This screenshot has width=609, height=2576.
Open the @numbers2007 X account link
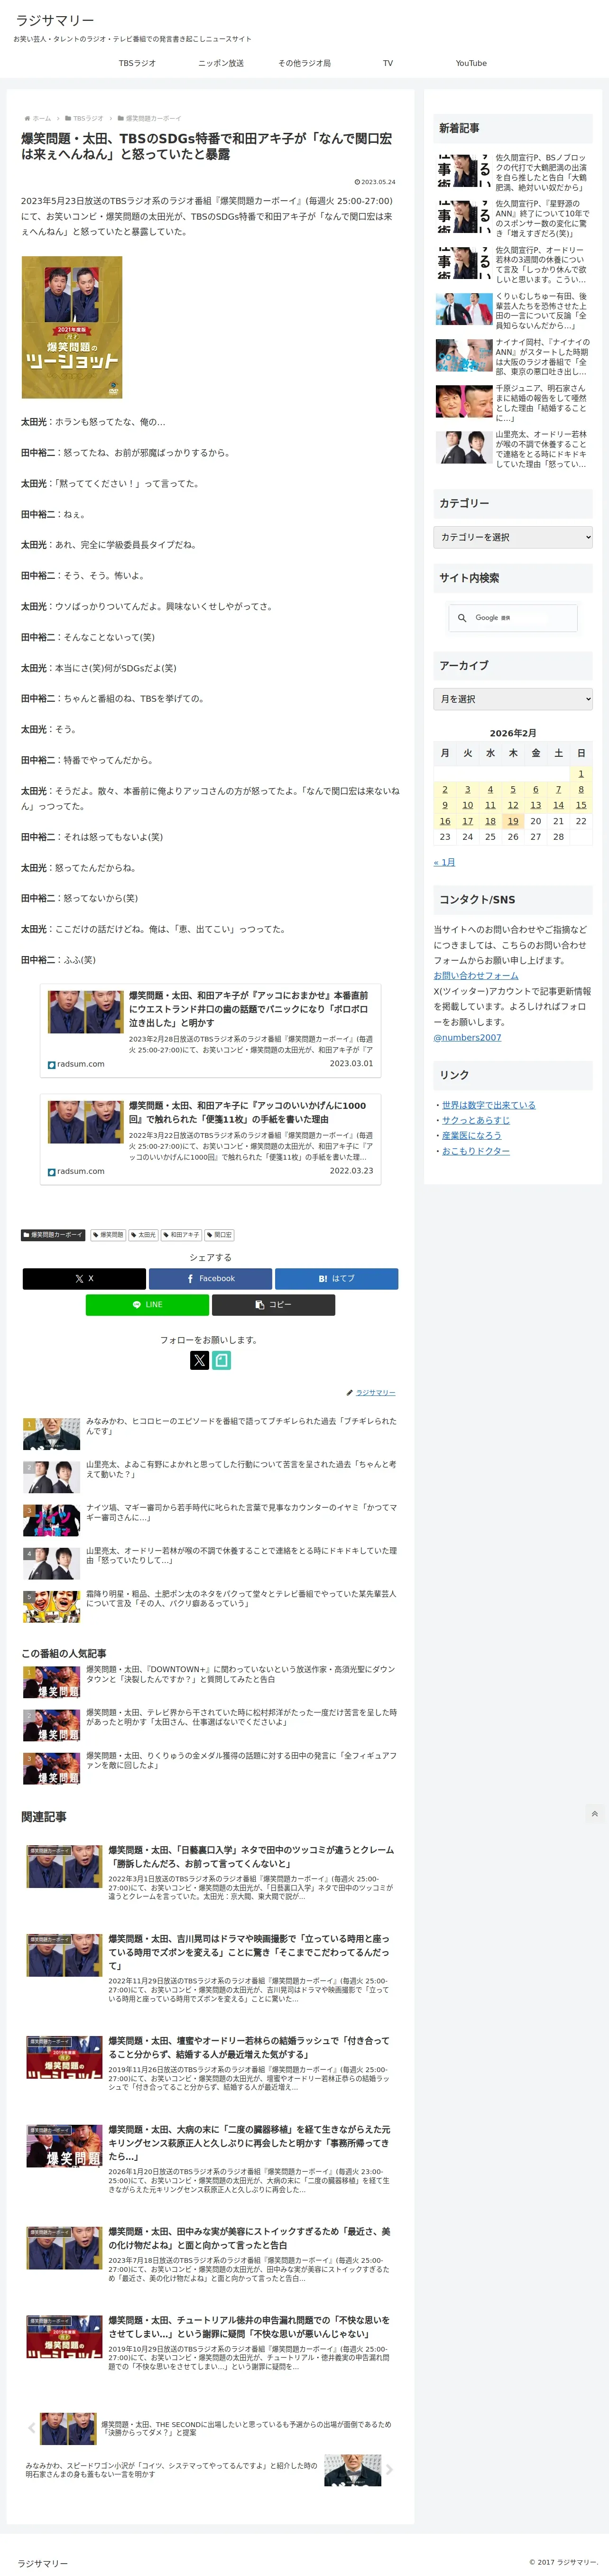point(468,1037)
